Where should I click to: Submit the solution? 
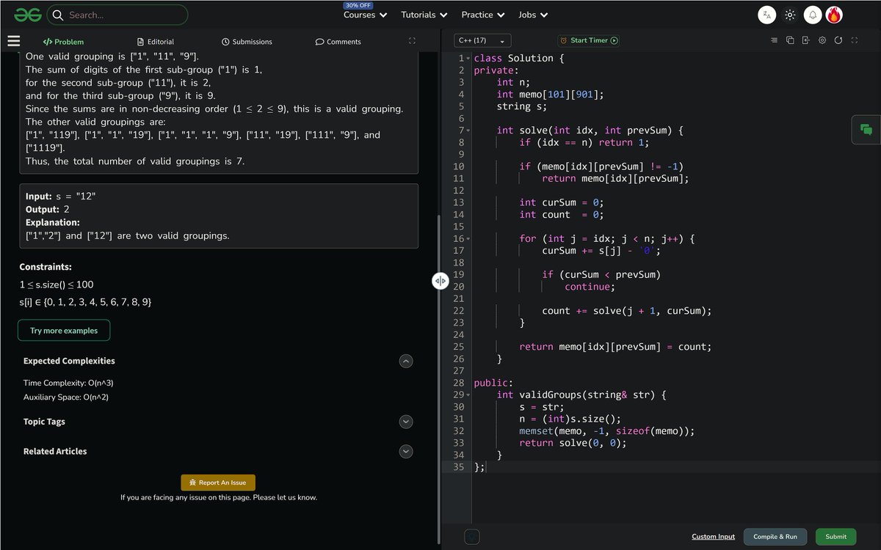coord(835,537)
